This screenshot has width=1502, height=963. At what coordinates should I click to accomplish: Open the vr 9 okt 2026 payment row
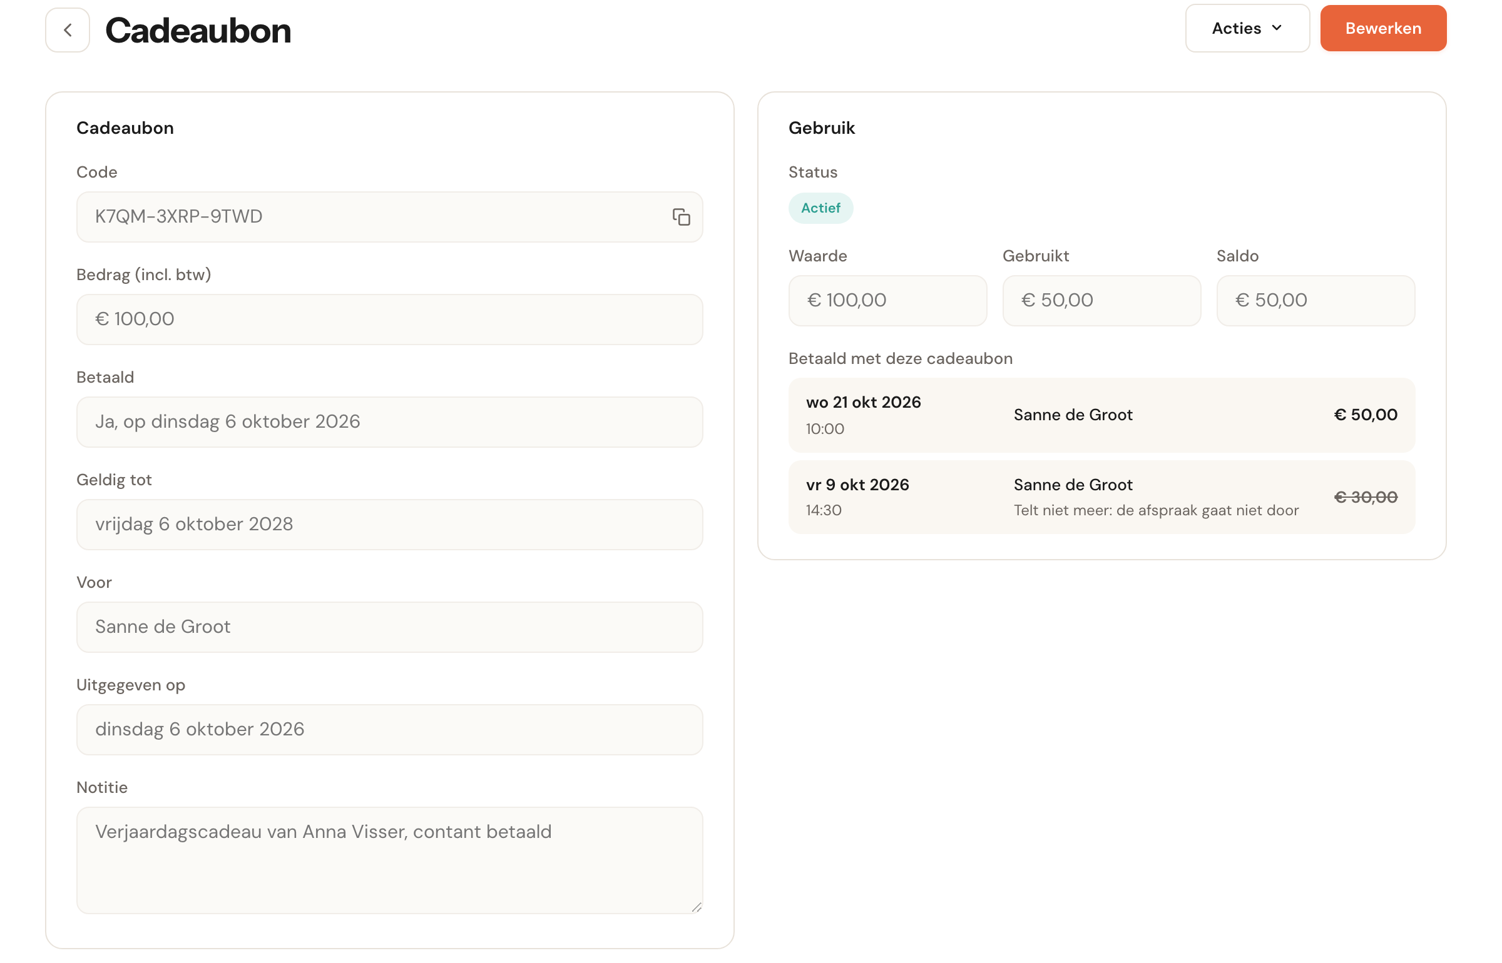1101,497
